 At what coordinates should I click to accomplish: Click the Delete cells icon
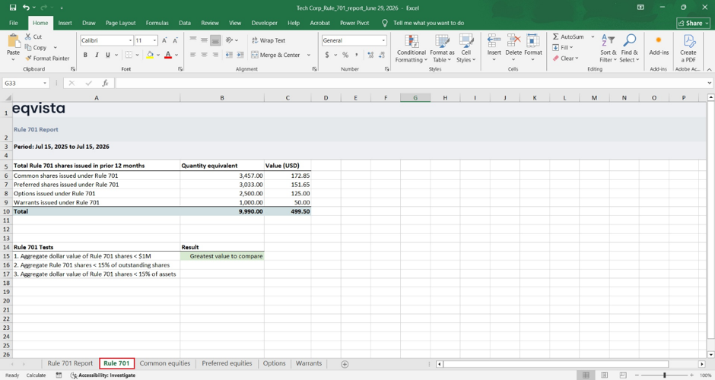pos(513,40)
